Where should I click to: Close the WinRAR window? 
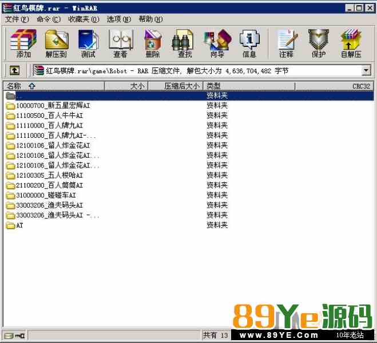pos(370,8)
